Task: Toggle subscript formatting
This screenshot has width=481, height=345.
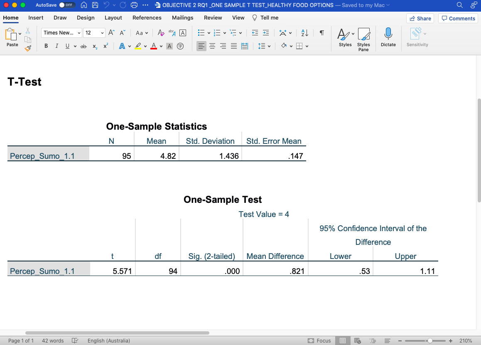Action: [95, 46]
